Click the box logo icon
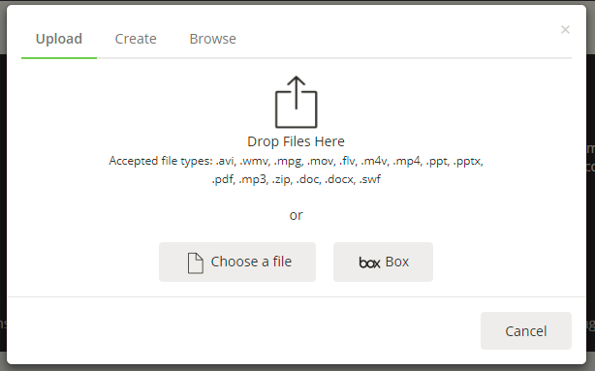Viewport: 595px width, 371px height. [x=369, y=263]
